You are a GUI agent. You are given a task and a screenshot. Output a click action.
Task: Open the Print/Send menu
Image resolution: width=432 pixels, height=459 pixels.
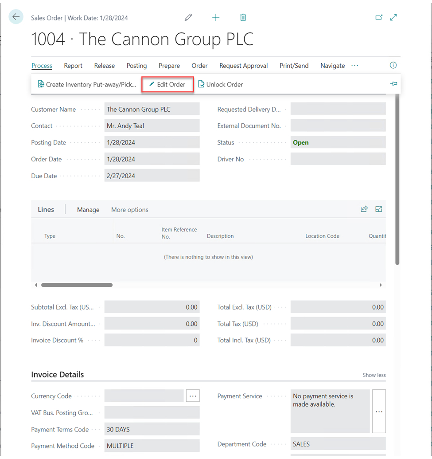(x=294, y=66)
